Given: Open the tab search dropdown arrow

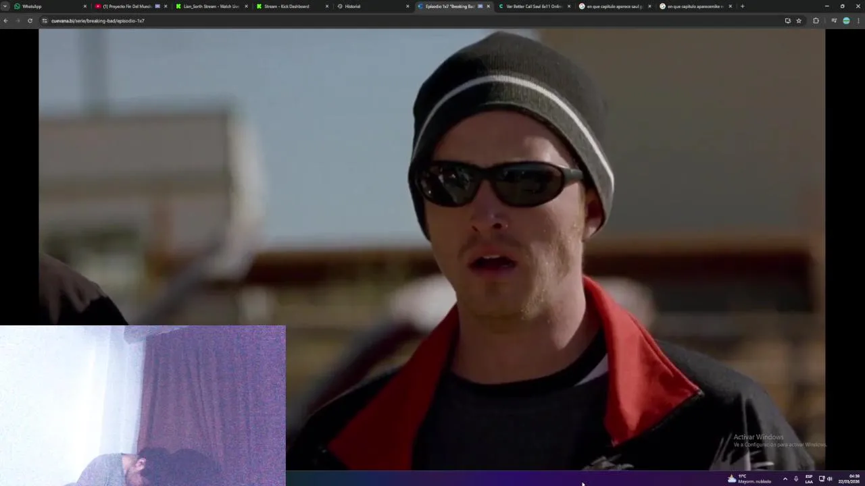Looking at the screenshot, I should [x=5, y=6].
